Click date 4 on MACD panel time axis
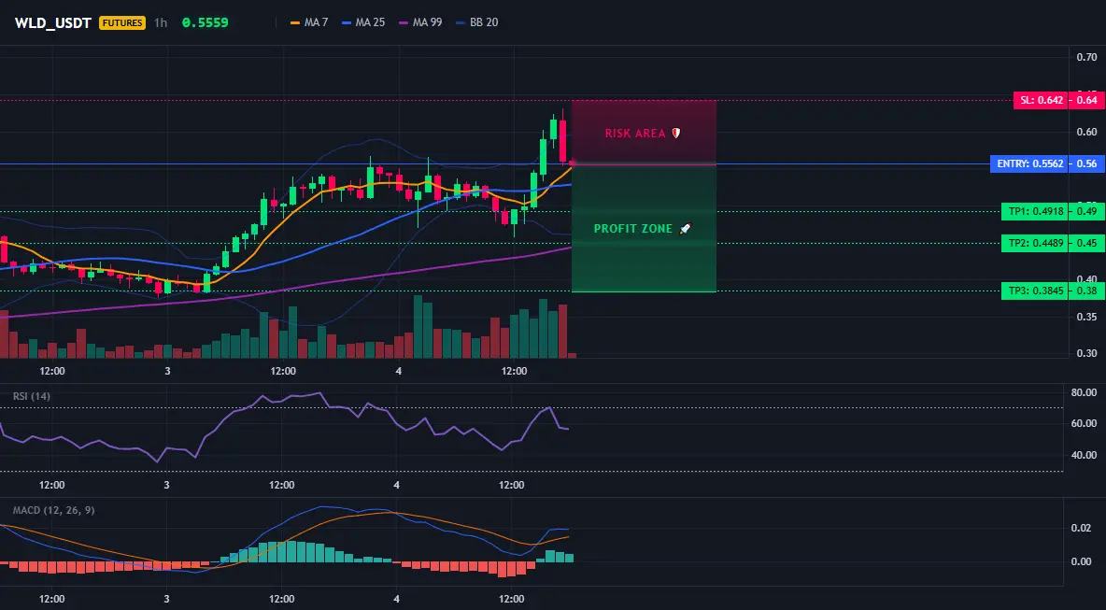The height and width of the screenshot is (610, 1106). pos(396,599)
